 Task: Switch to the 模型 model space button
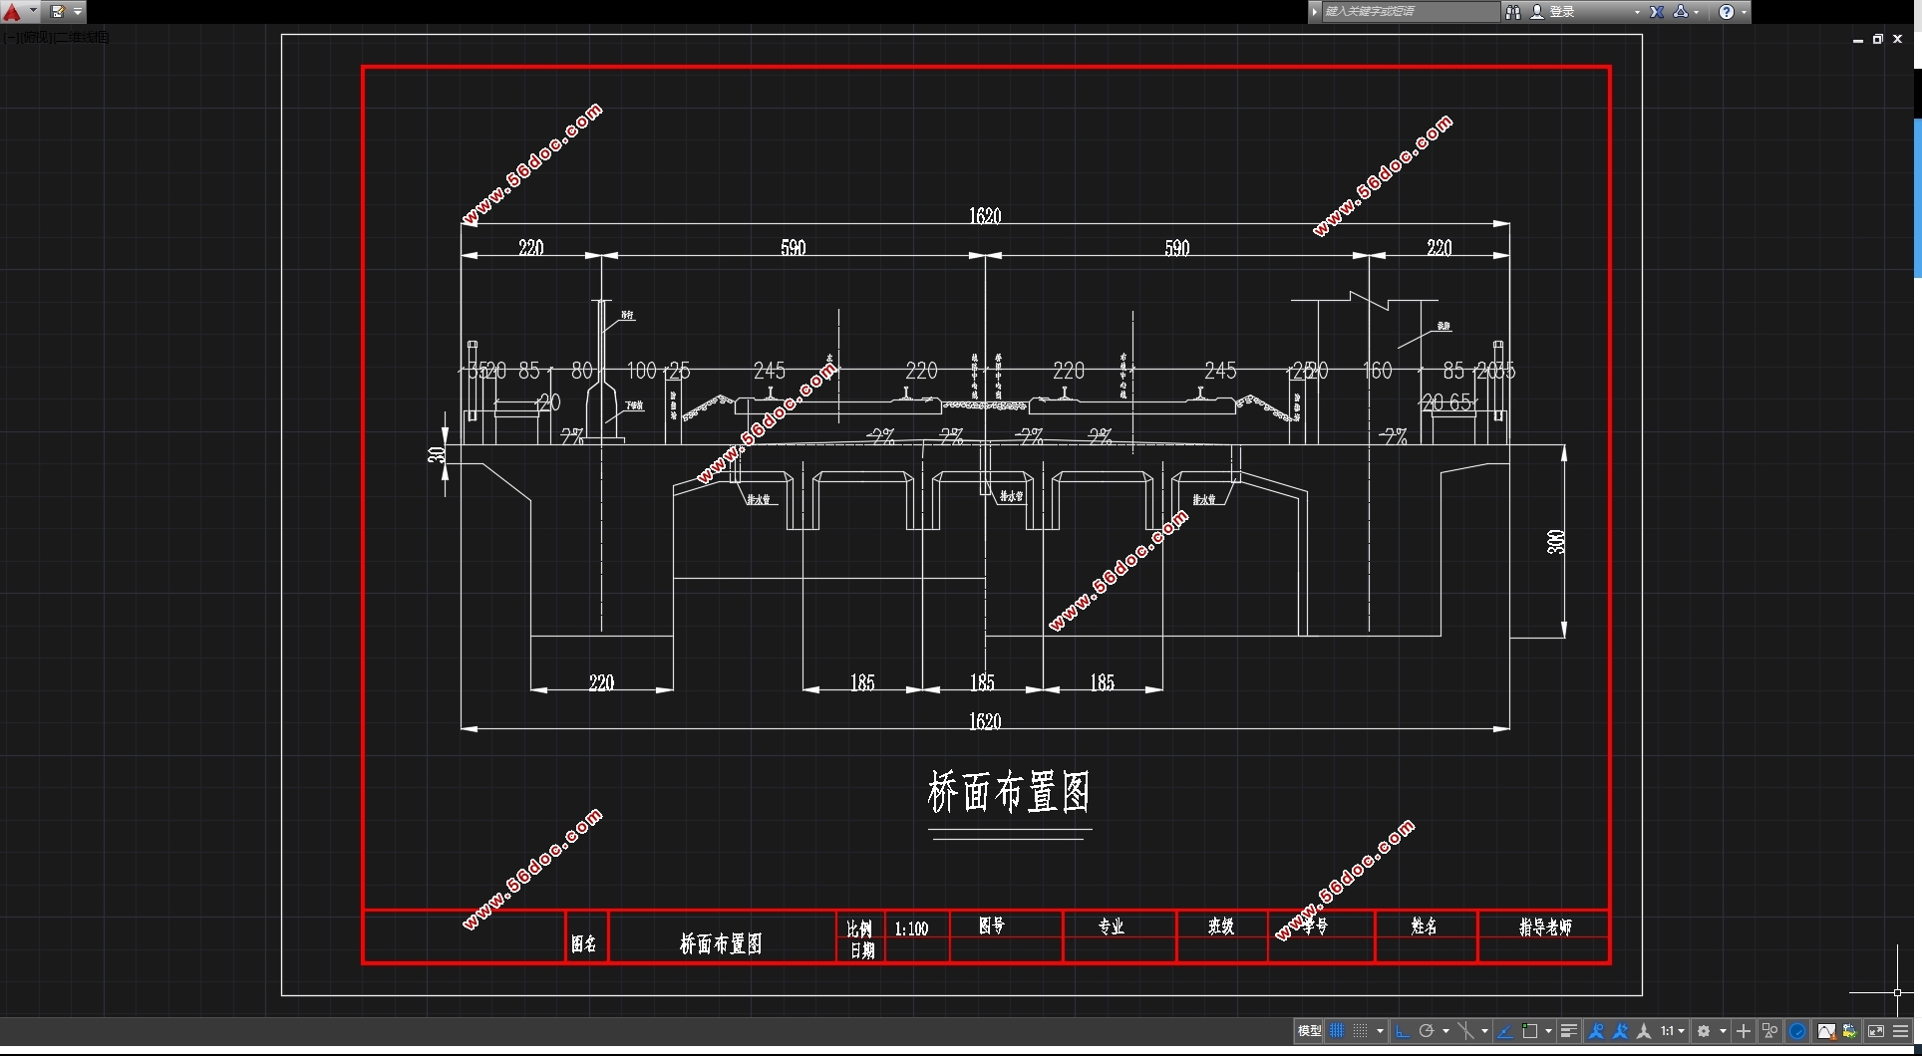tap(1309, 1031)
